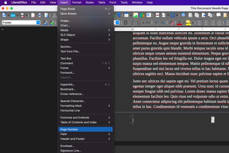The height and width of the screenshot is (153, 229).
Task: Open the Table menu
Action: pyautogui.click(x=101, y=3)
